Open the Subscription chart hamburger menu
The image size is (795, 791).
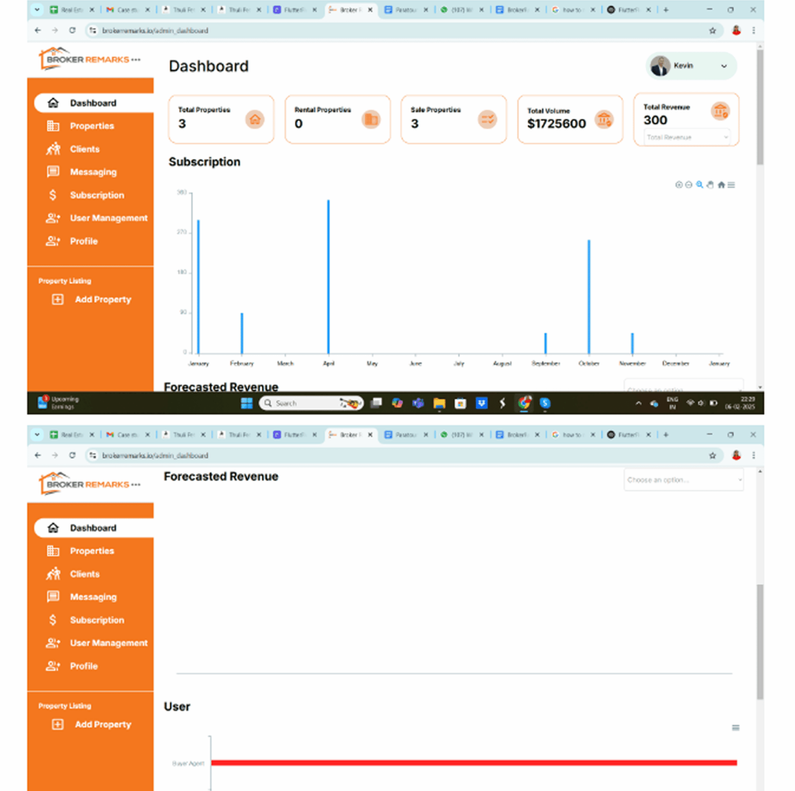pos(731,185)
